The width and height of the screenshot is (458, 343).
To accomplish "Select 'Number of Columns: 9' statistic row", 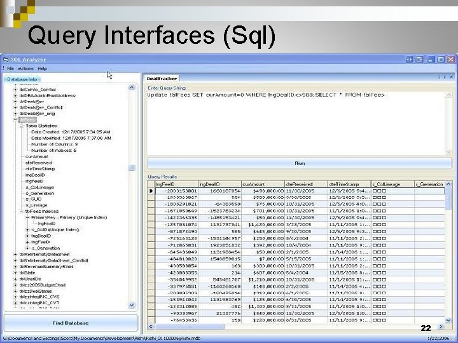I will (x=54, y=144).
